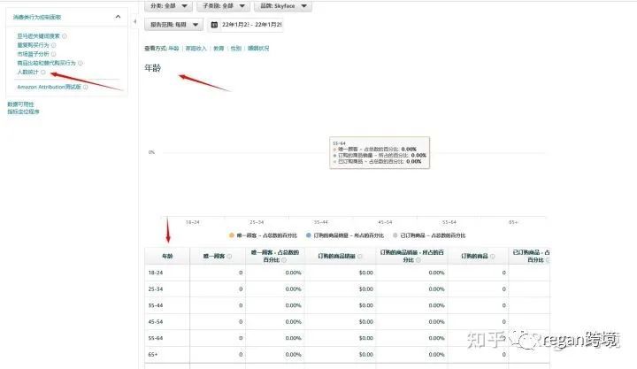Click the 消费类行为控制面板 panel title

(37, 17)
